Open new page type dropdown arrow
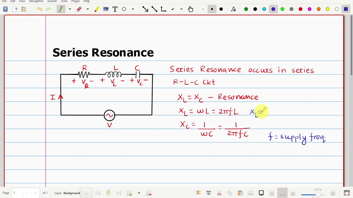The image size is (353, 198). pos(139,193)
